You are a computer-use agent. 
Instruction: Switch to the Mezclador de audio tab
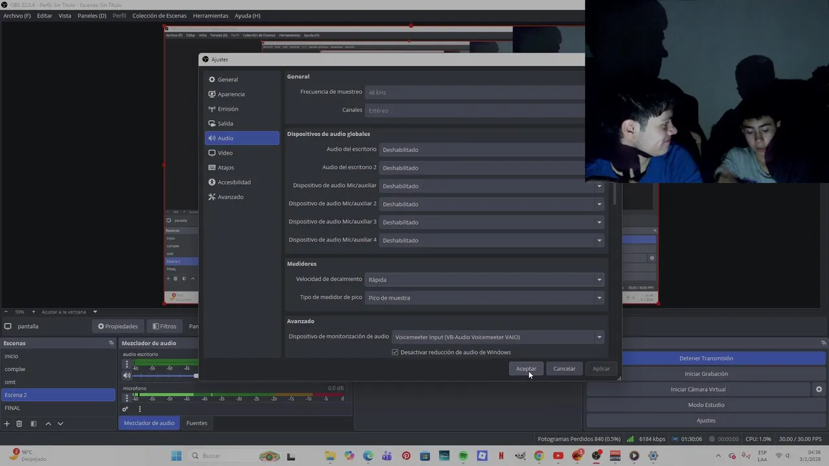coord(149,423)
